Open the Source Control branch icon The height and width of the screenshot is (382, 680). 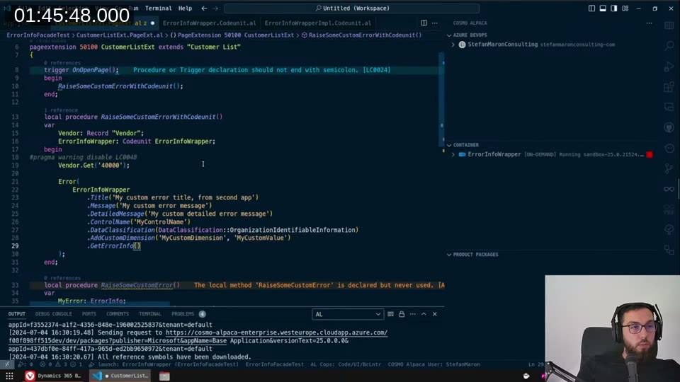coord(669,168)
